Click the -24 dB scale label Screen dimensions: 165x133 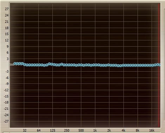point(6,115)
